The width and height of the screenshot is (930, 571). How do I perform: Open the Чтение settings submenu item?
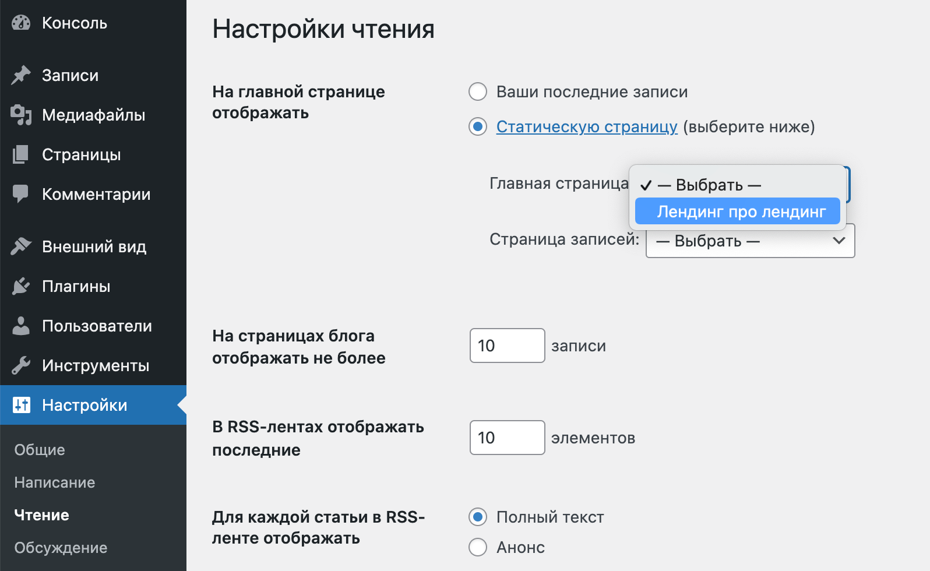tap(42, 515)
